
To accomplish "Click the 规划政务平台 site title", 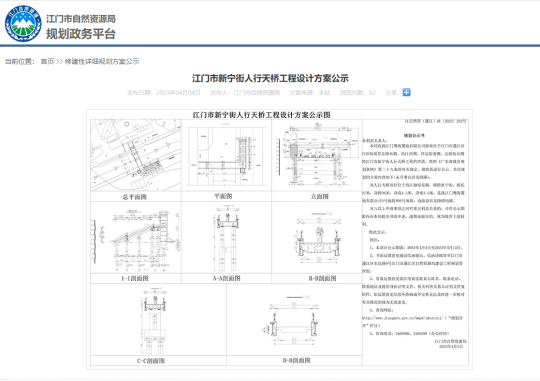I will tap(81, 34).
